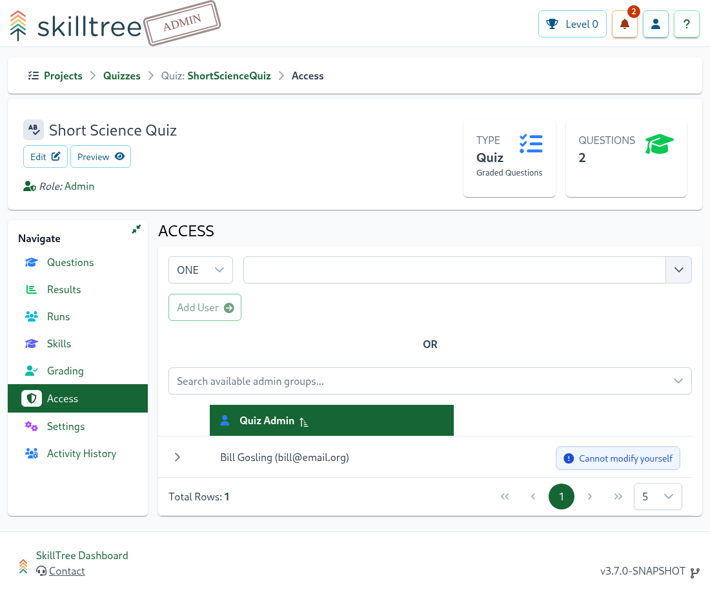Click the Role: Admin label

tap(66, 186)
